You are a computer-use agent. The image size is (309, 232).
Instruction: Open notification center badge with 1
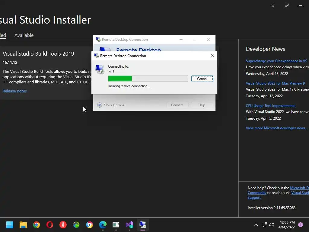(301, 225)
